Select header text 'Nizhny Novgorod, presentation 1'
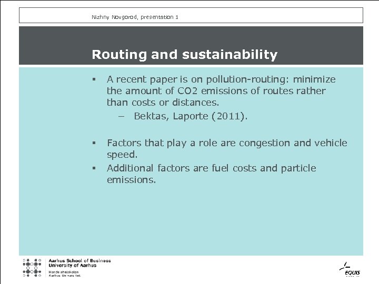This screenshot has height=284, width=379. pyautogui.click(x=135, y=17)
